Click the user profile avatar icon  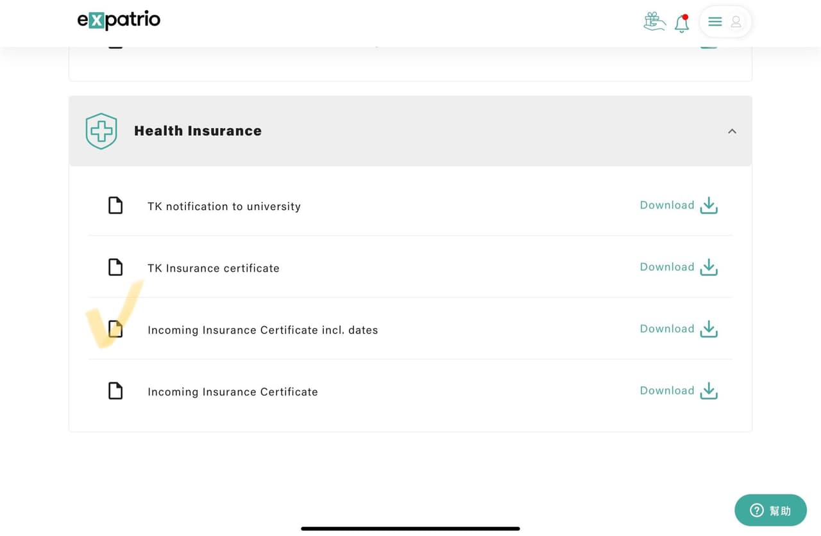(x=736, y=22)
